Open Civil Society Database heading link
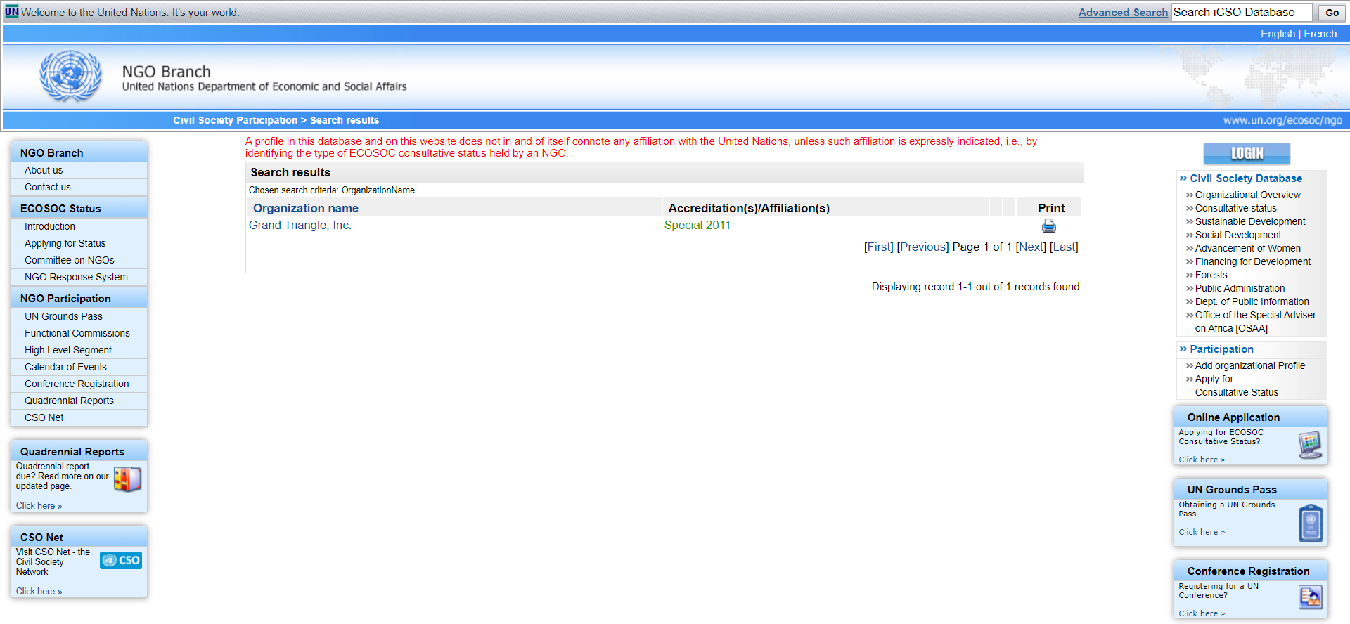The image size is (1350, 624). [x=1246, y=178]
